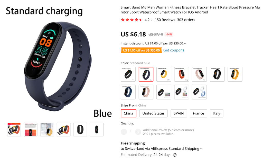Select Italy as ships-from country

point(217,113)
